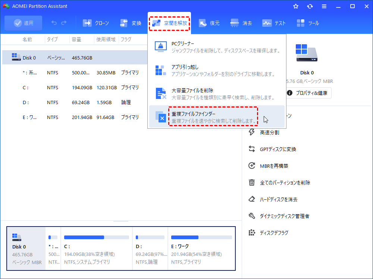
Task: Click the lightning icon for 高速分割
Action: (252, 132)
